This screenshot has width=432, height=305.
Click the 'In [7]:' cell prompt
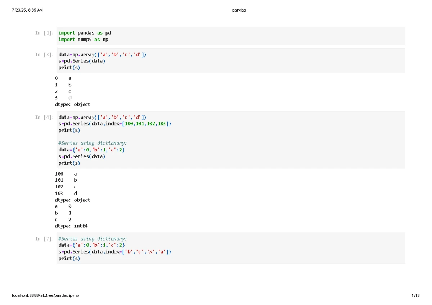click(45, 239)
